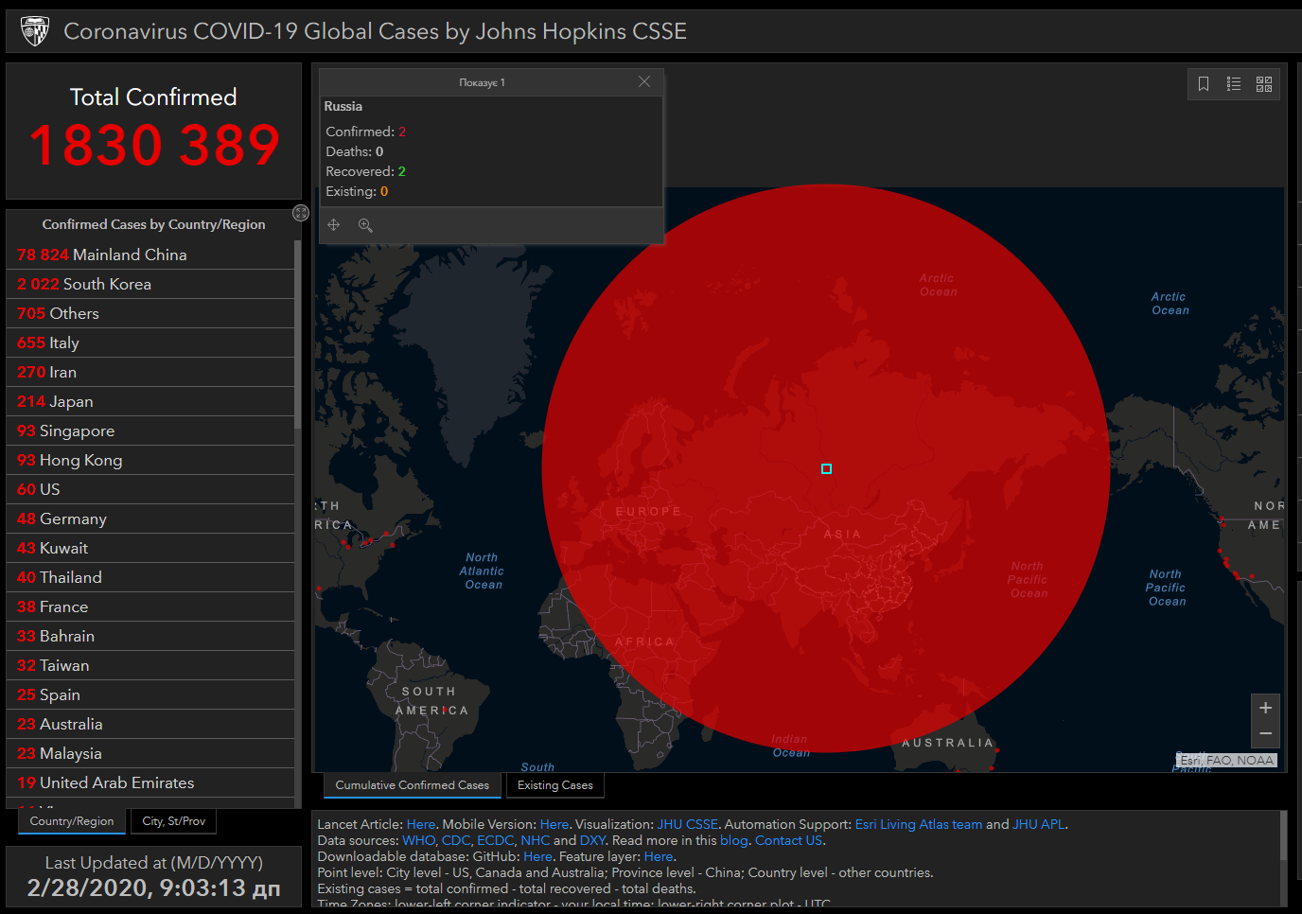Click the country list vertical scrollbar
This screenshot has width=1302, height=914.
[x=298, y=335]
